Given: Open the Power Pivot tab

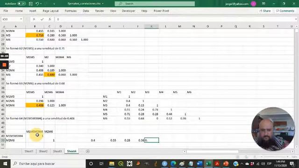Looking at the screenshot, I should pos(161,11).
